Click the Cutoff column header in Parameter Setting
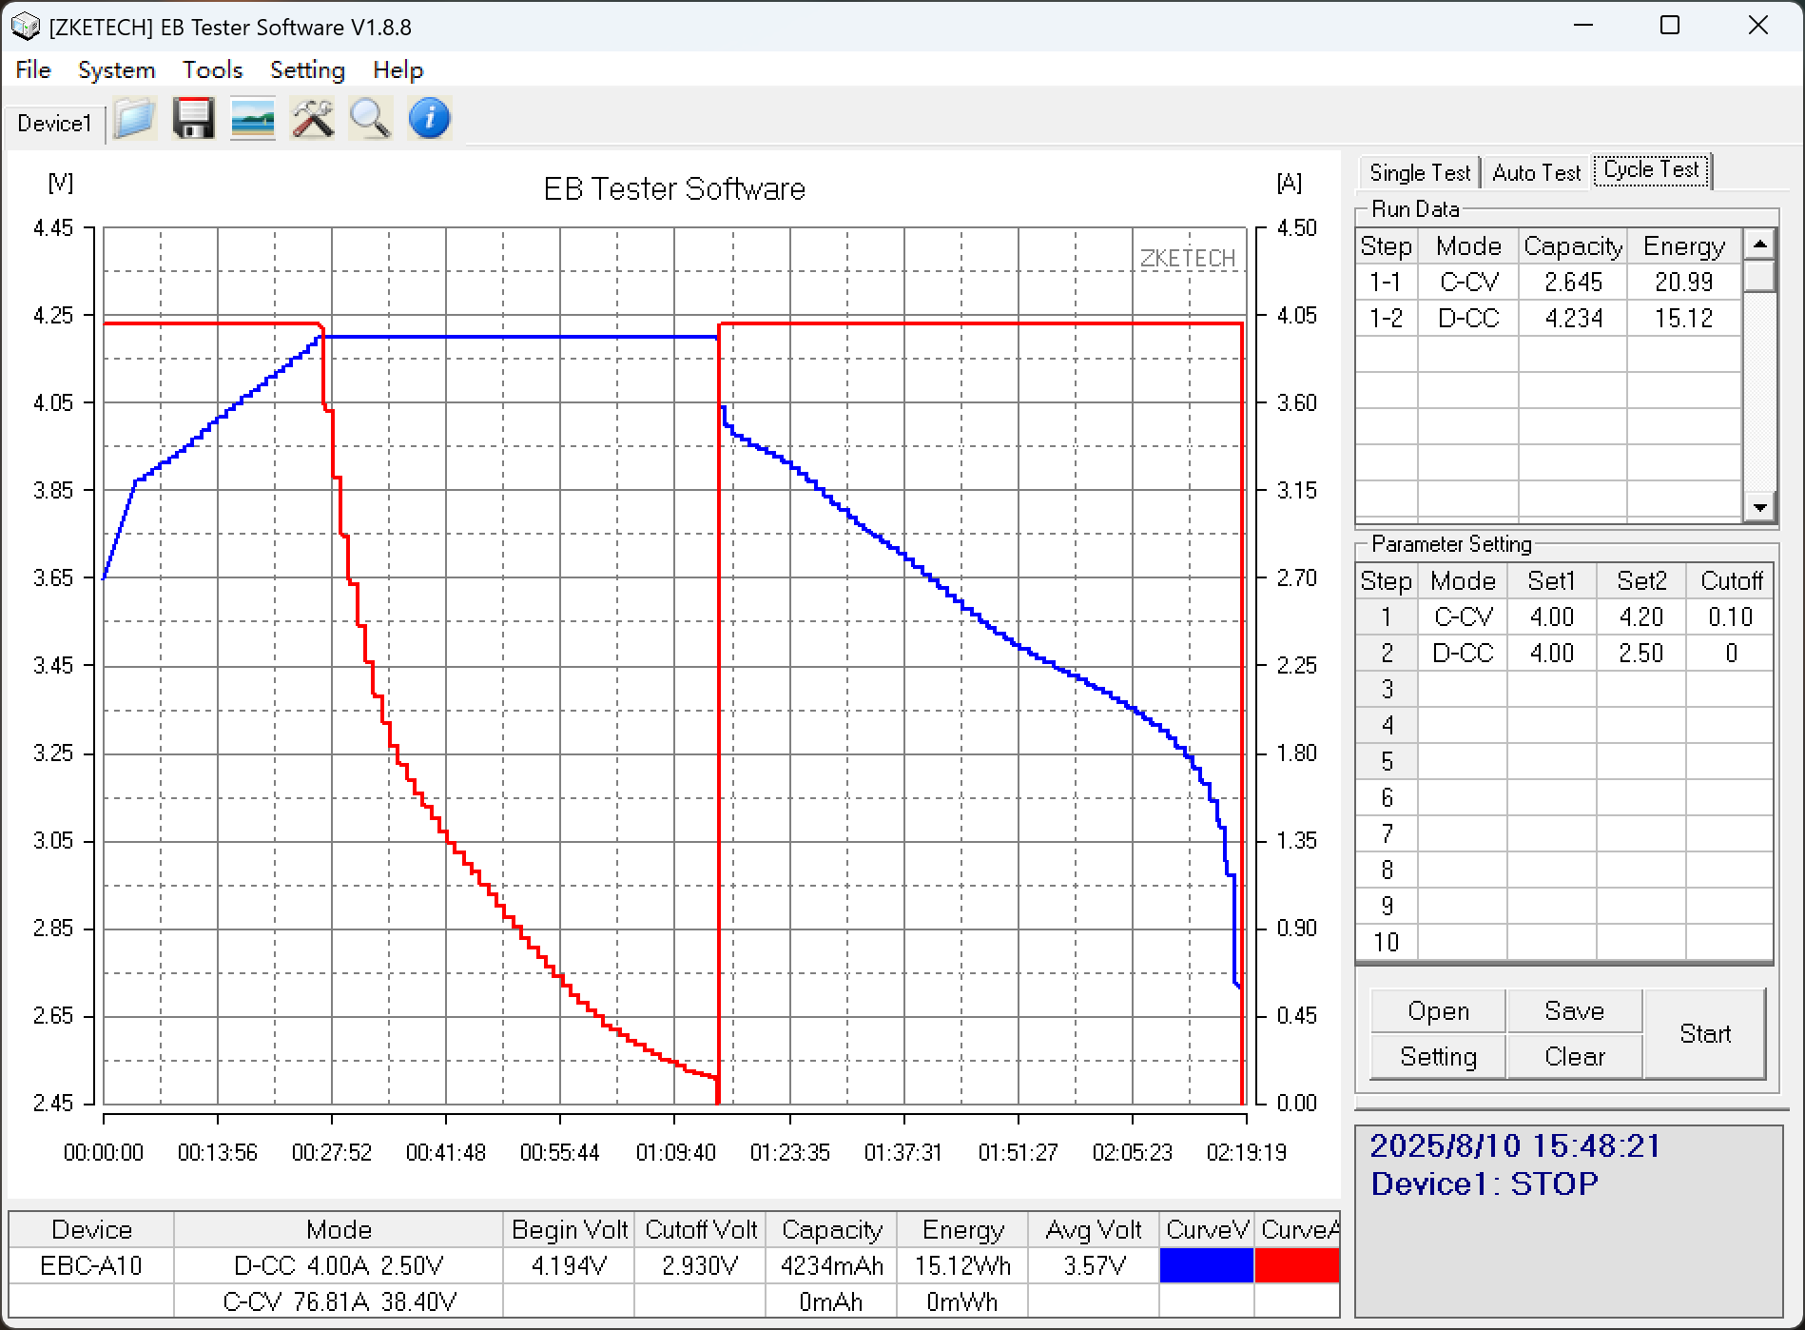The width and height of the screenshot is (1805, 1330). pyautogui.click(x=1730, y=581)
